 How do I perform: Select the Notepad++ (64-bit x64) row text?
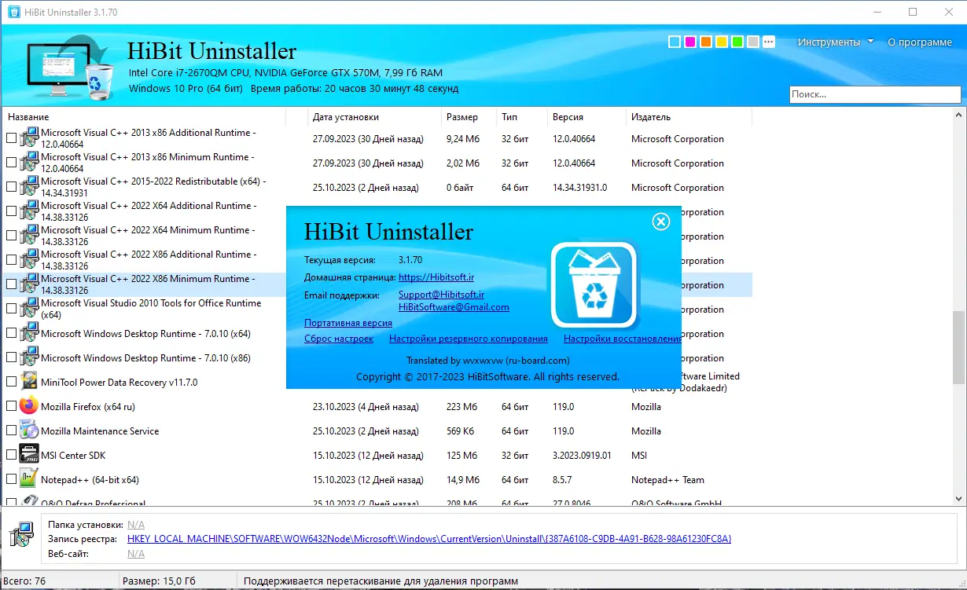90,479
